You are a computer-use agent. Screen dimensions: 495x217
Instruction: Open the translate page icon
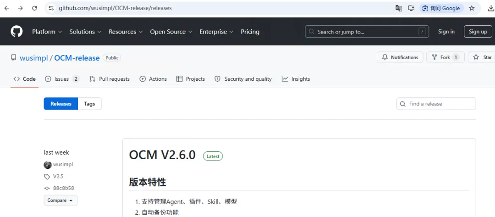[399, 8]
